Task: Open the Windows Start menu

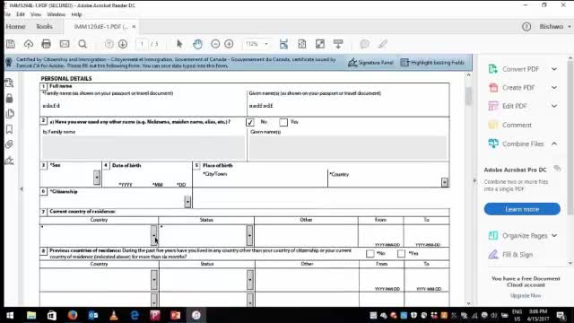Action: (x=10, y=315)
